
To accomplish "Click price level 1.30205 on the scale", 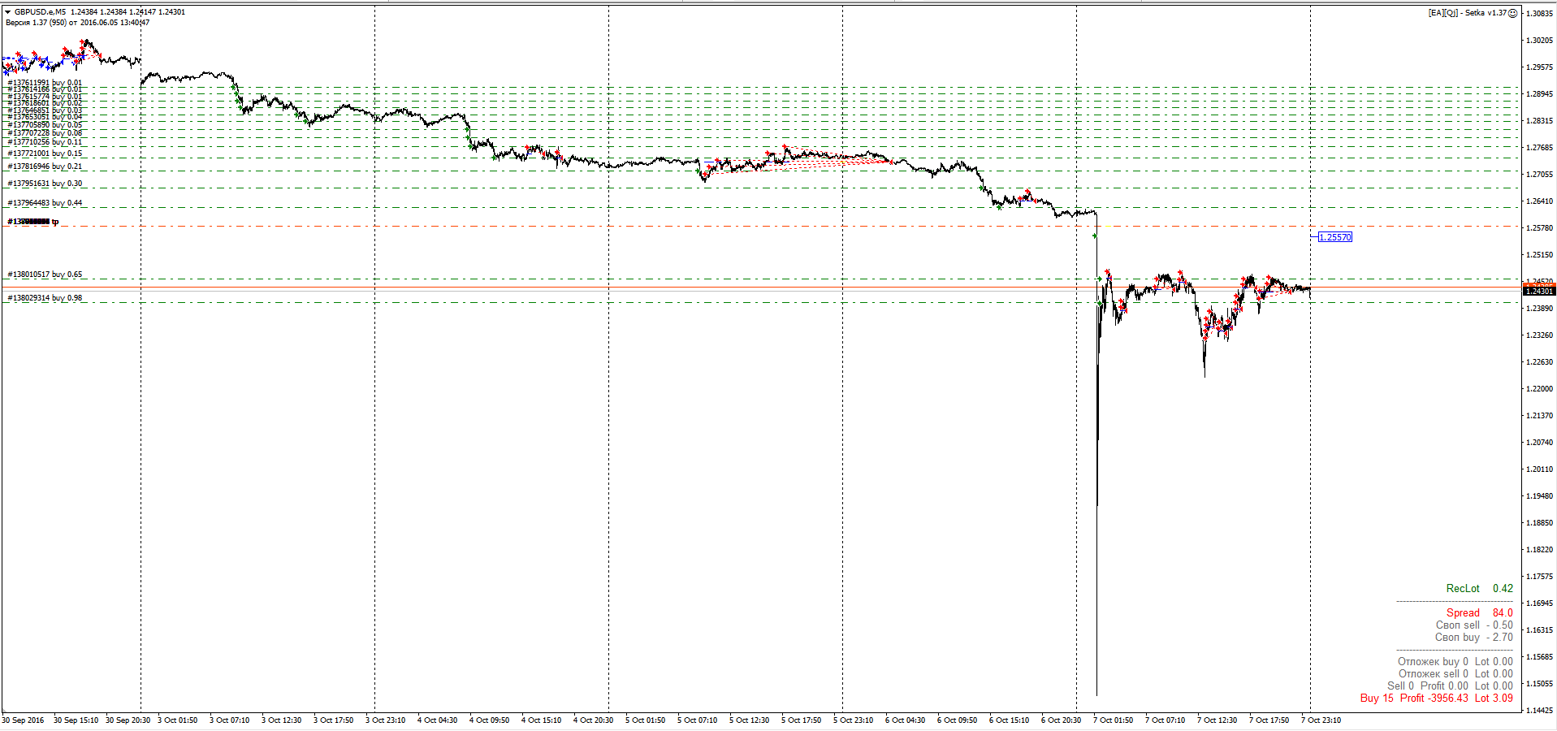I will 1540,41.
